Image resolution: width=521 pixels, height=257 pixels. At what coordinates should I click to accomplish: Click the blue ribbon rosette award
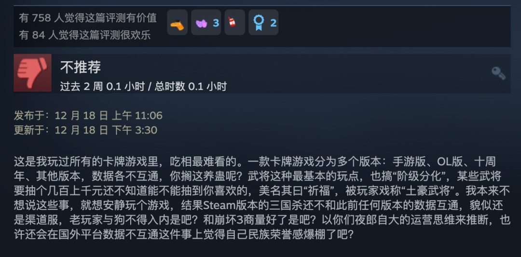(x=258, y=23)
